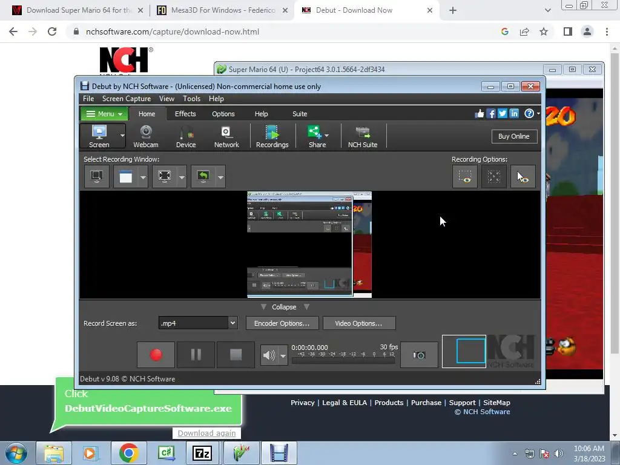Switch to Webcam recording source
The height and width of the screenshot is (465, 620).
tap(146, 136)
